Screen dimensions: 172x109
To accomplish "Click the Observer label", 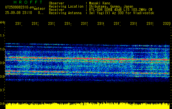I will 57,3.
